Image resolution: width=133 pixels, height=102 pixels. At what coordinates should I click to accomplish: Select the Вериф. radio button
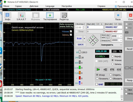[113, 56]
